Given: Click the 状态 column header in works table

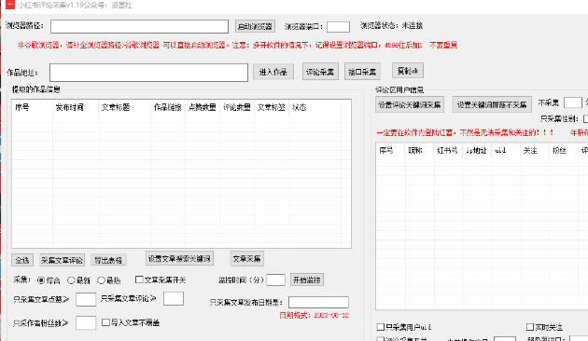Looking at the screenshot, I should click(x=300, y=107).
